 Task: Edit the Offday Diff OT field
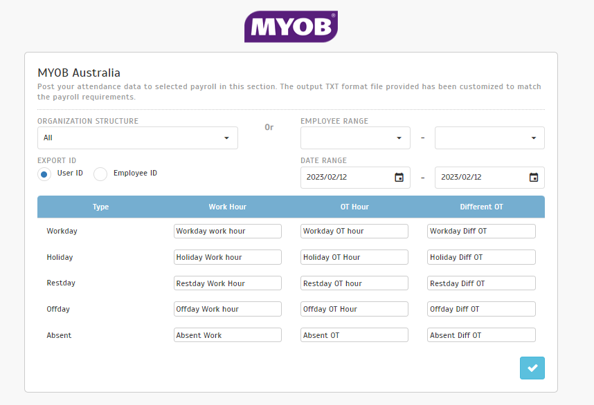(x=481, y=309)
